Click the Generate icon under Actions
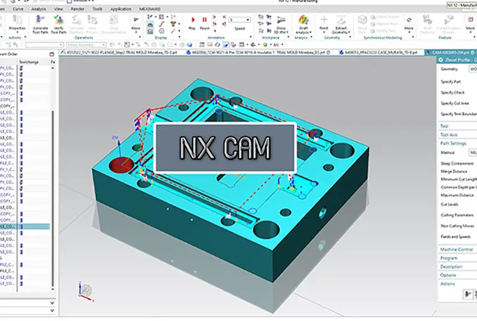Screen dimensions: 477x321 pyautogui.click(x=468, y=294)
